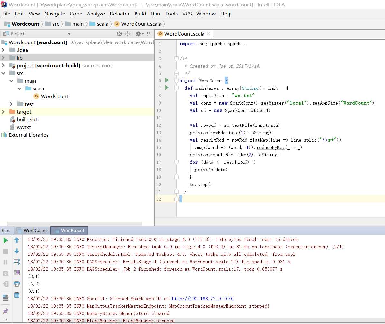The image size is (385, 324).
Task: Run gutter icon beside def main
Action: [x=167, y=88]
